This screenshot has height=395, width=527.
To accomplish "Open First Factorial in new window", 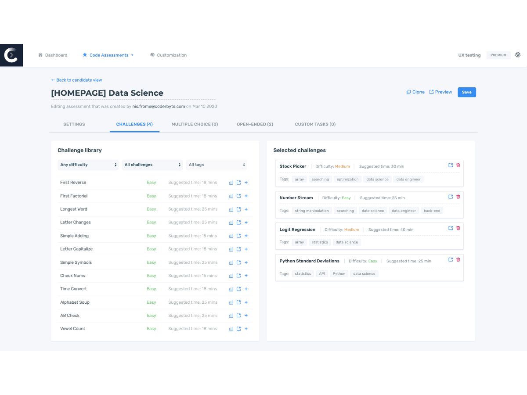I will click(238, 196).
